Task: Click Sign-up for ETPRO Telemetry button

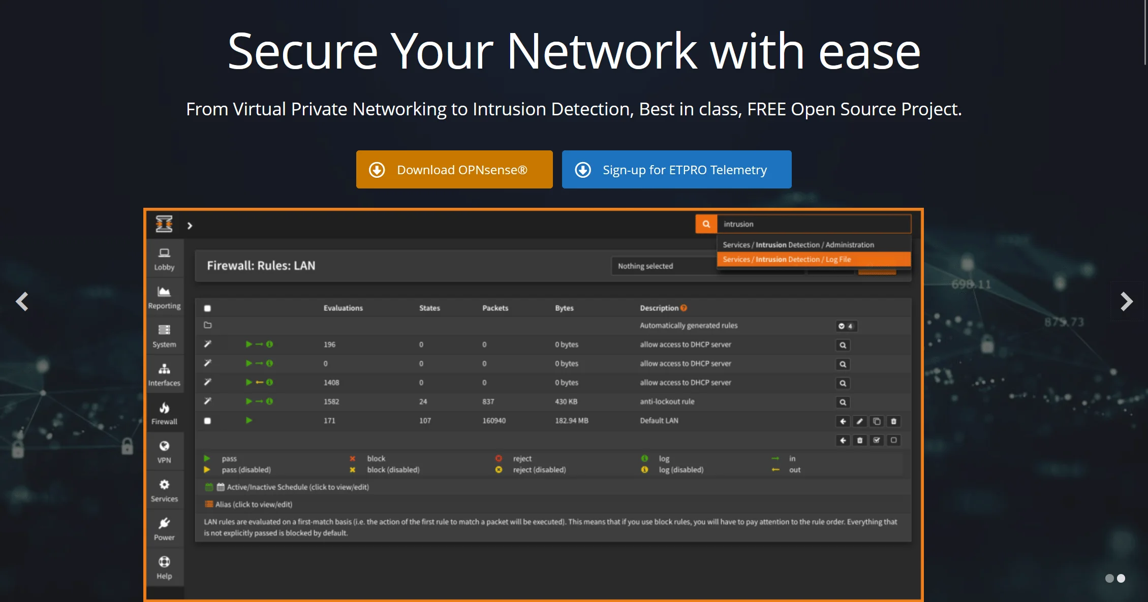Action: 676,170
